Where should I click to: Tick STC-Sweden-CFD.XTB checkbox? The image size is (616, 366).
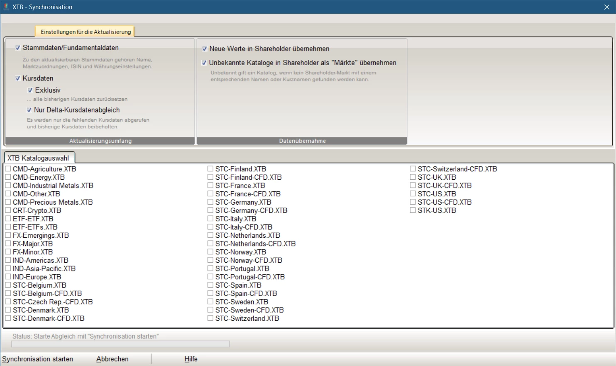coord(210,310)
